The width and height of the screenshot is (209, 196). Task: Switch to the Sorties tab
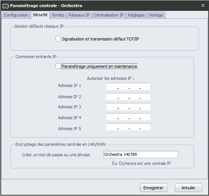coord(58,15)
